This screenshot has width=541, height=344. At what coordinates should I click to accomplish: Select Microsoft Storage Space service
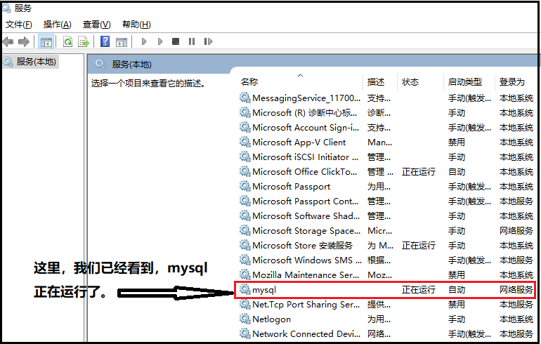tap(386, 231)
